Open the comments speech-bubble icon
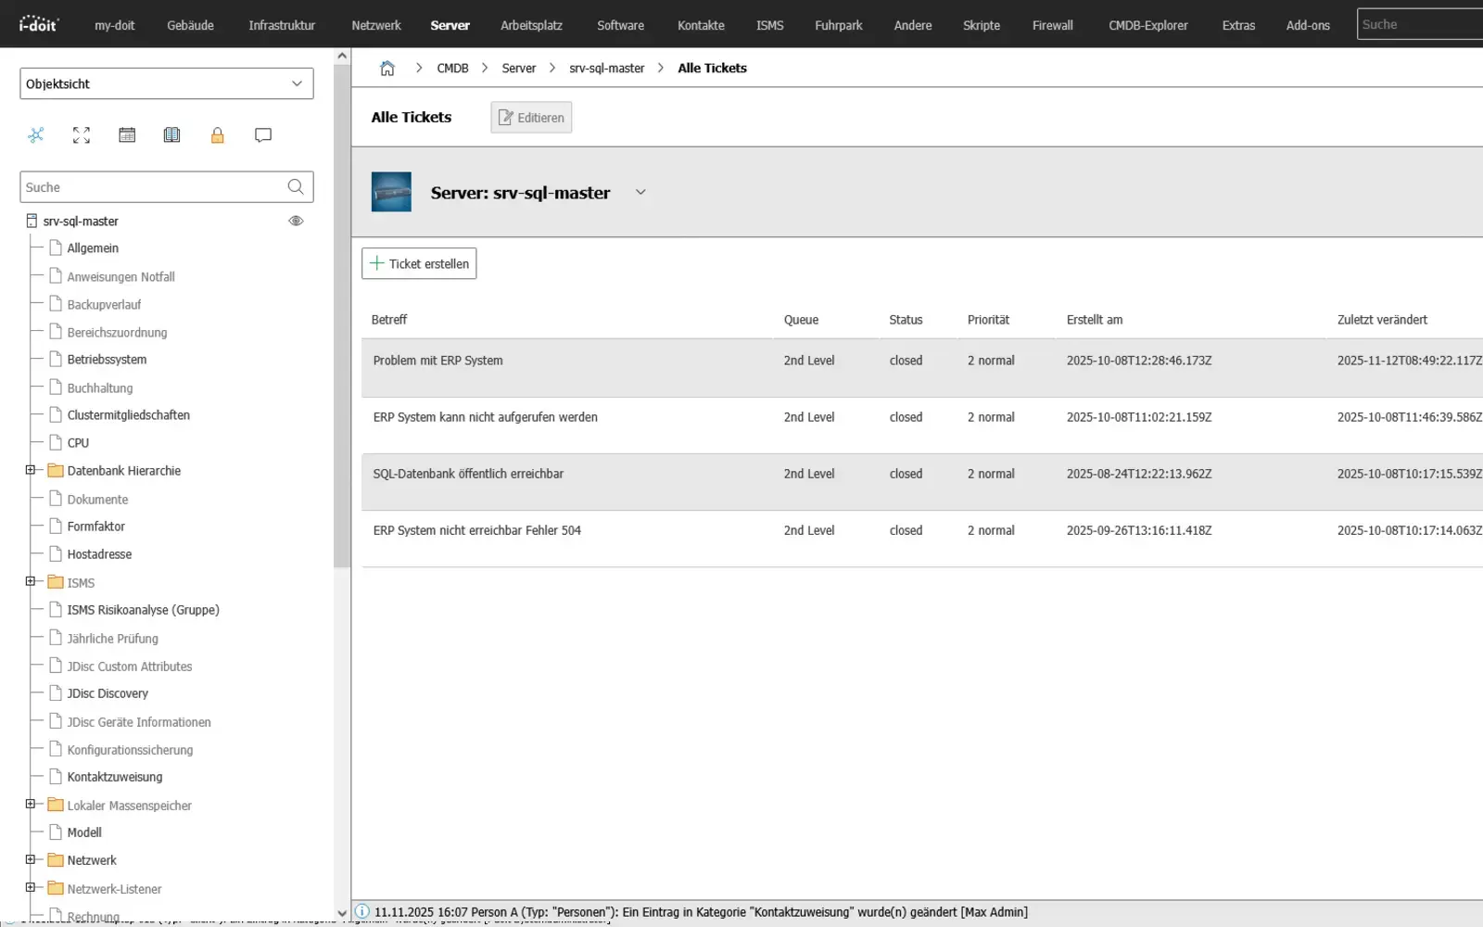The width and height of the screenshot is (1483, 927). [263, 135]
